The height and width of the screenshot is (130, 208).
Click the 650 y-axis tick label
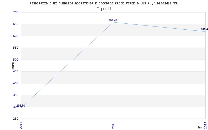coord(16,24)
